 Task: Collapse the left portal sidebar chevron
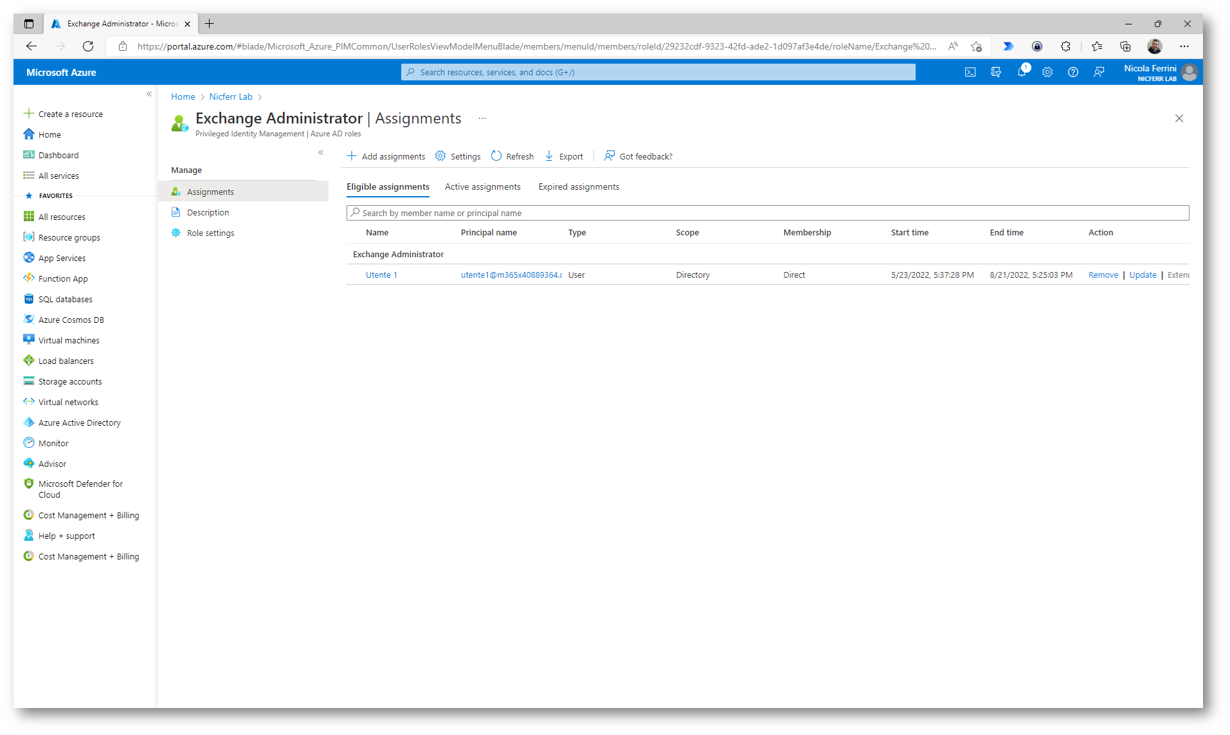click(x=149, y=94)
